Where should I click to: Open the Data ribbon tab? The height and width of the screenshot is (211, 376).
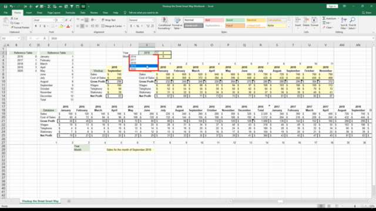(x=83, y=13)
